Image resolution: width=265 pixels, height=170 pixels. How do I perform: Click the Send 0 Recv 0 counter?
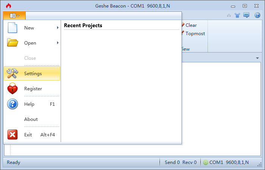[x=180, y=162]
